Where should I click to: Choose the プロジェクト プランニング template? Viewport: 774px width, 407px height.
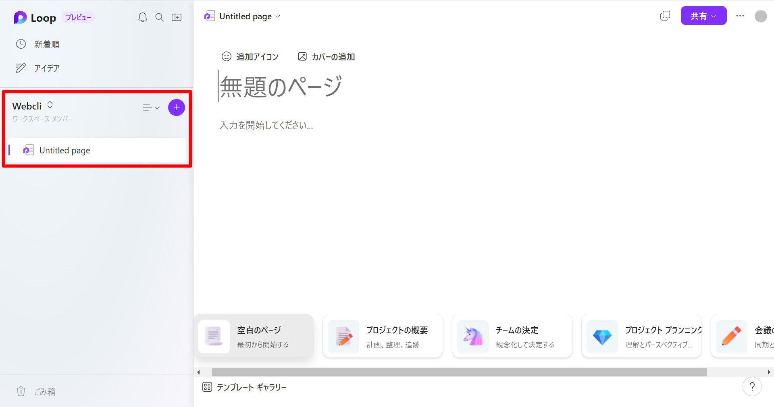click(641, 336)
